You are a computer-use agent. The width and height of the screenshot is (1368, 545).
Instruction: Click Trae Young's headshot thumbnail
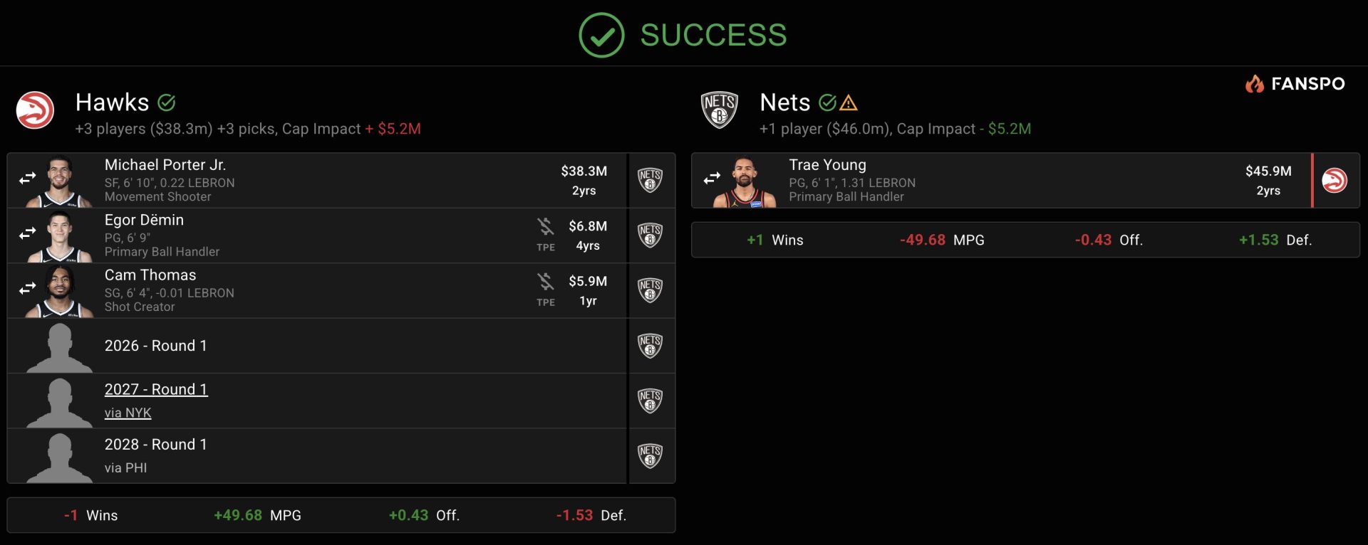click(x=744, y=182)
